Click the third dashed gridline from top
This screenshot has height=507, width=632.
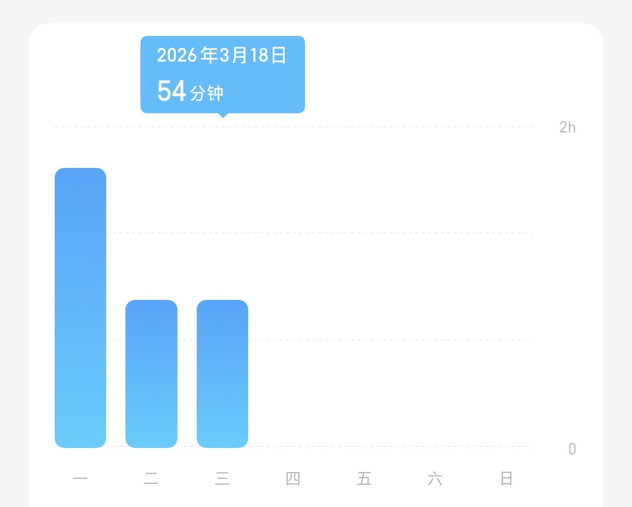tap(375, 339)
